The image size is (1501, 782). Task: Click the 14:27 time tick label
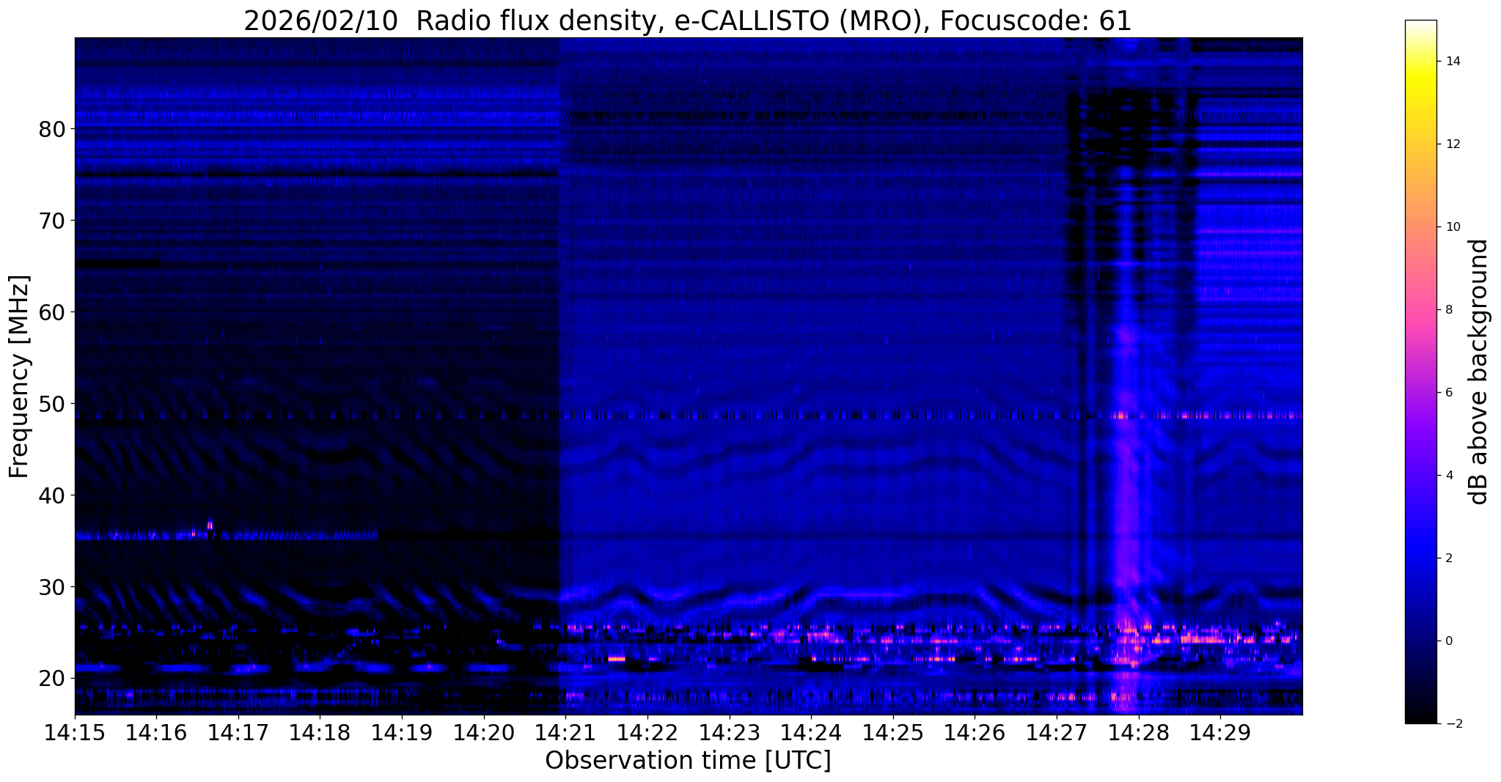1056,732
